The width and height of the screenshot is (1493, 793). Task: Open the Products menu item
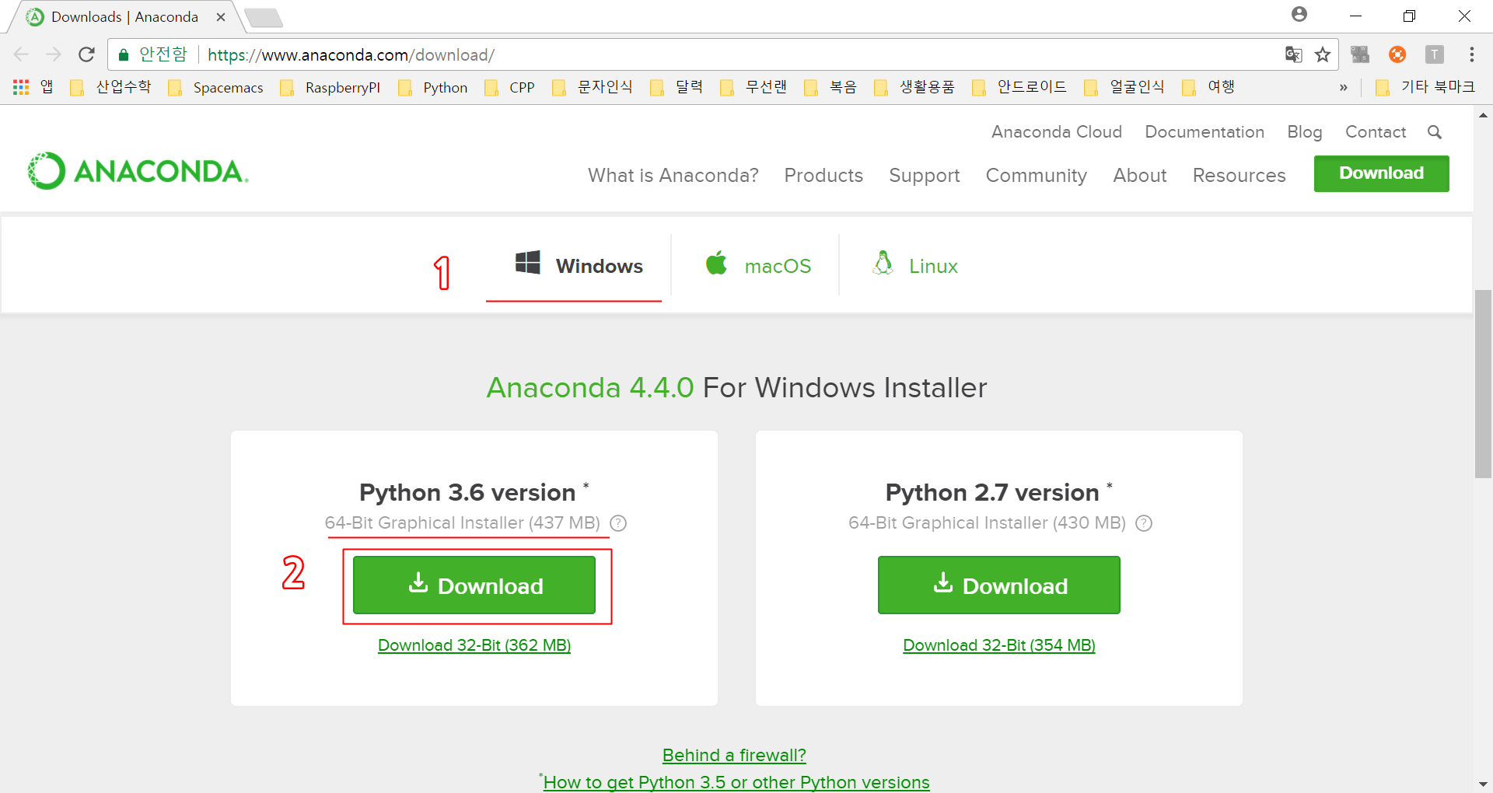tap(823, 176)
